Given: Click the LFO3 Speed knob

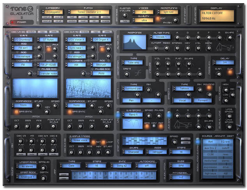Looking at the screenshot, I should 229,116.
